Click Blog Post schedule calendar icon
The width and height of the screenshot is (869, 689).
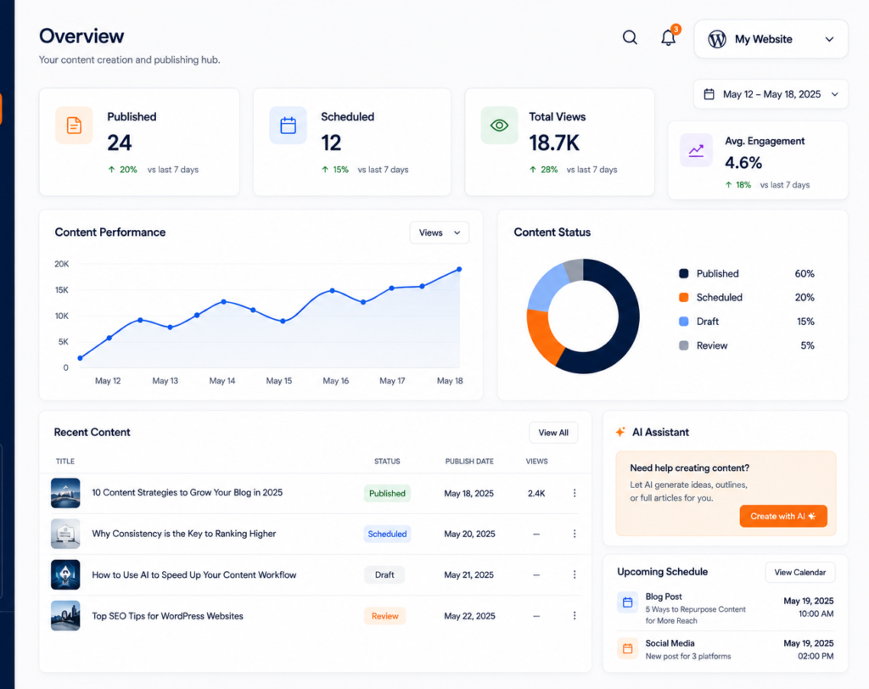(627, 602)
